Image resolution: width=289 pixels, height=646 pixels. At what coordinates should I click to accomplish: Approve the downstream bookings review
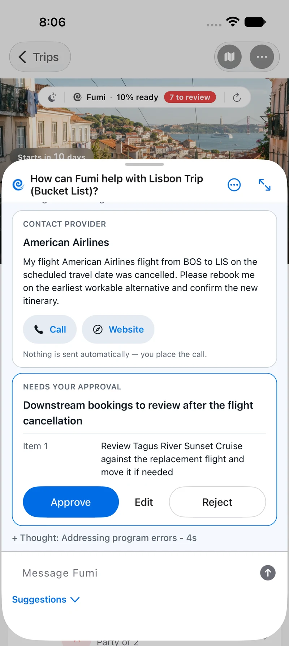(x=71, y=502)
